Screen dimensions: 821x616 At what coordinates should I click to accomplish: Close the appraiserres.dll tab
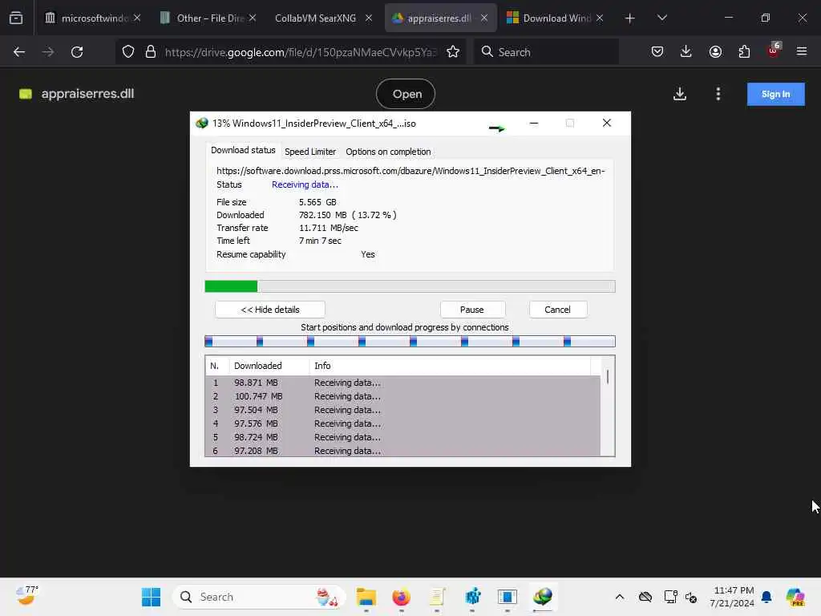(x=484, y=18)
